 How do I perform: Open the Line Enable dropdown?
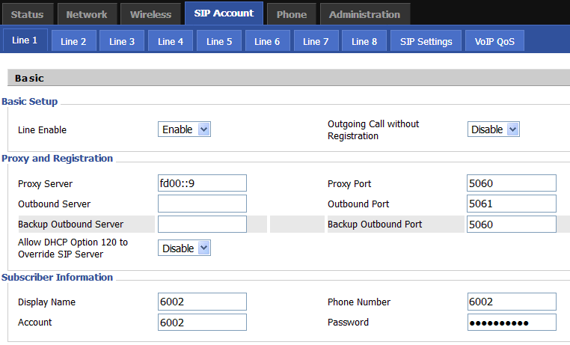coord(184,129)
